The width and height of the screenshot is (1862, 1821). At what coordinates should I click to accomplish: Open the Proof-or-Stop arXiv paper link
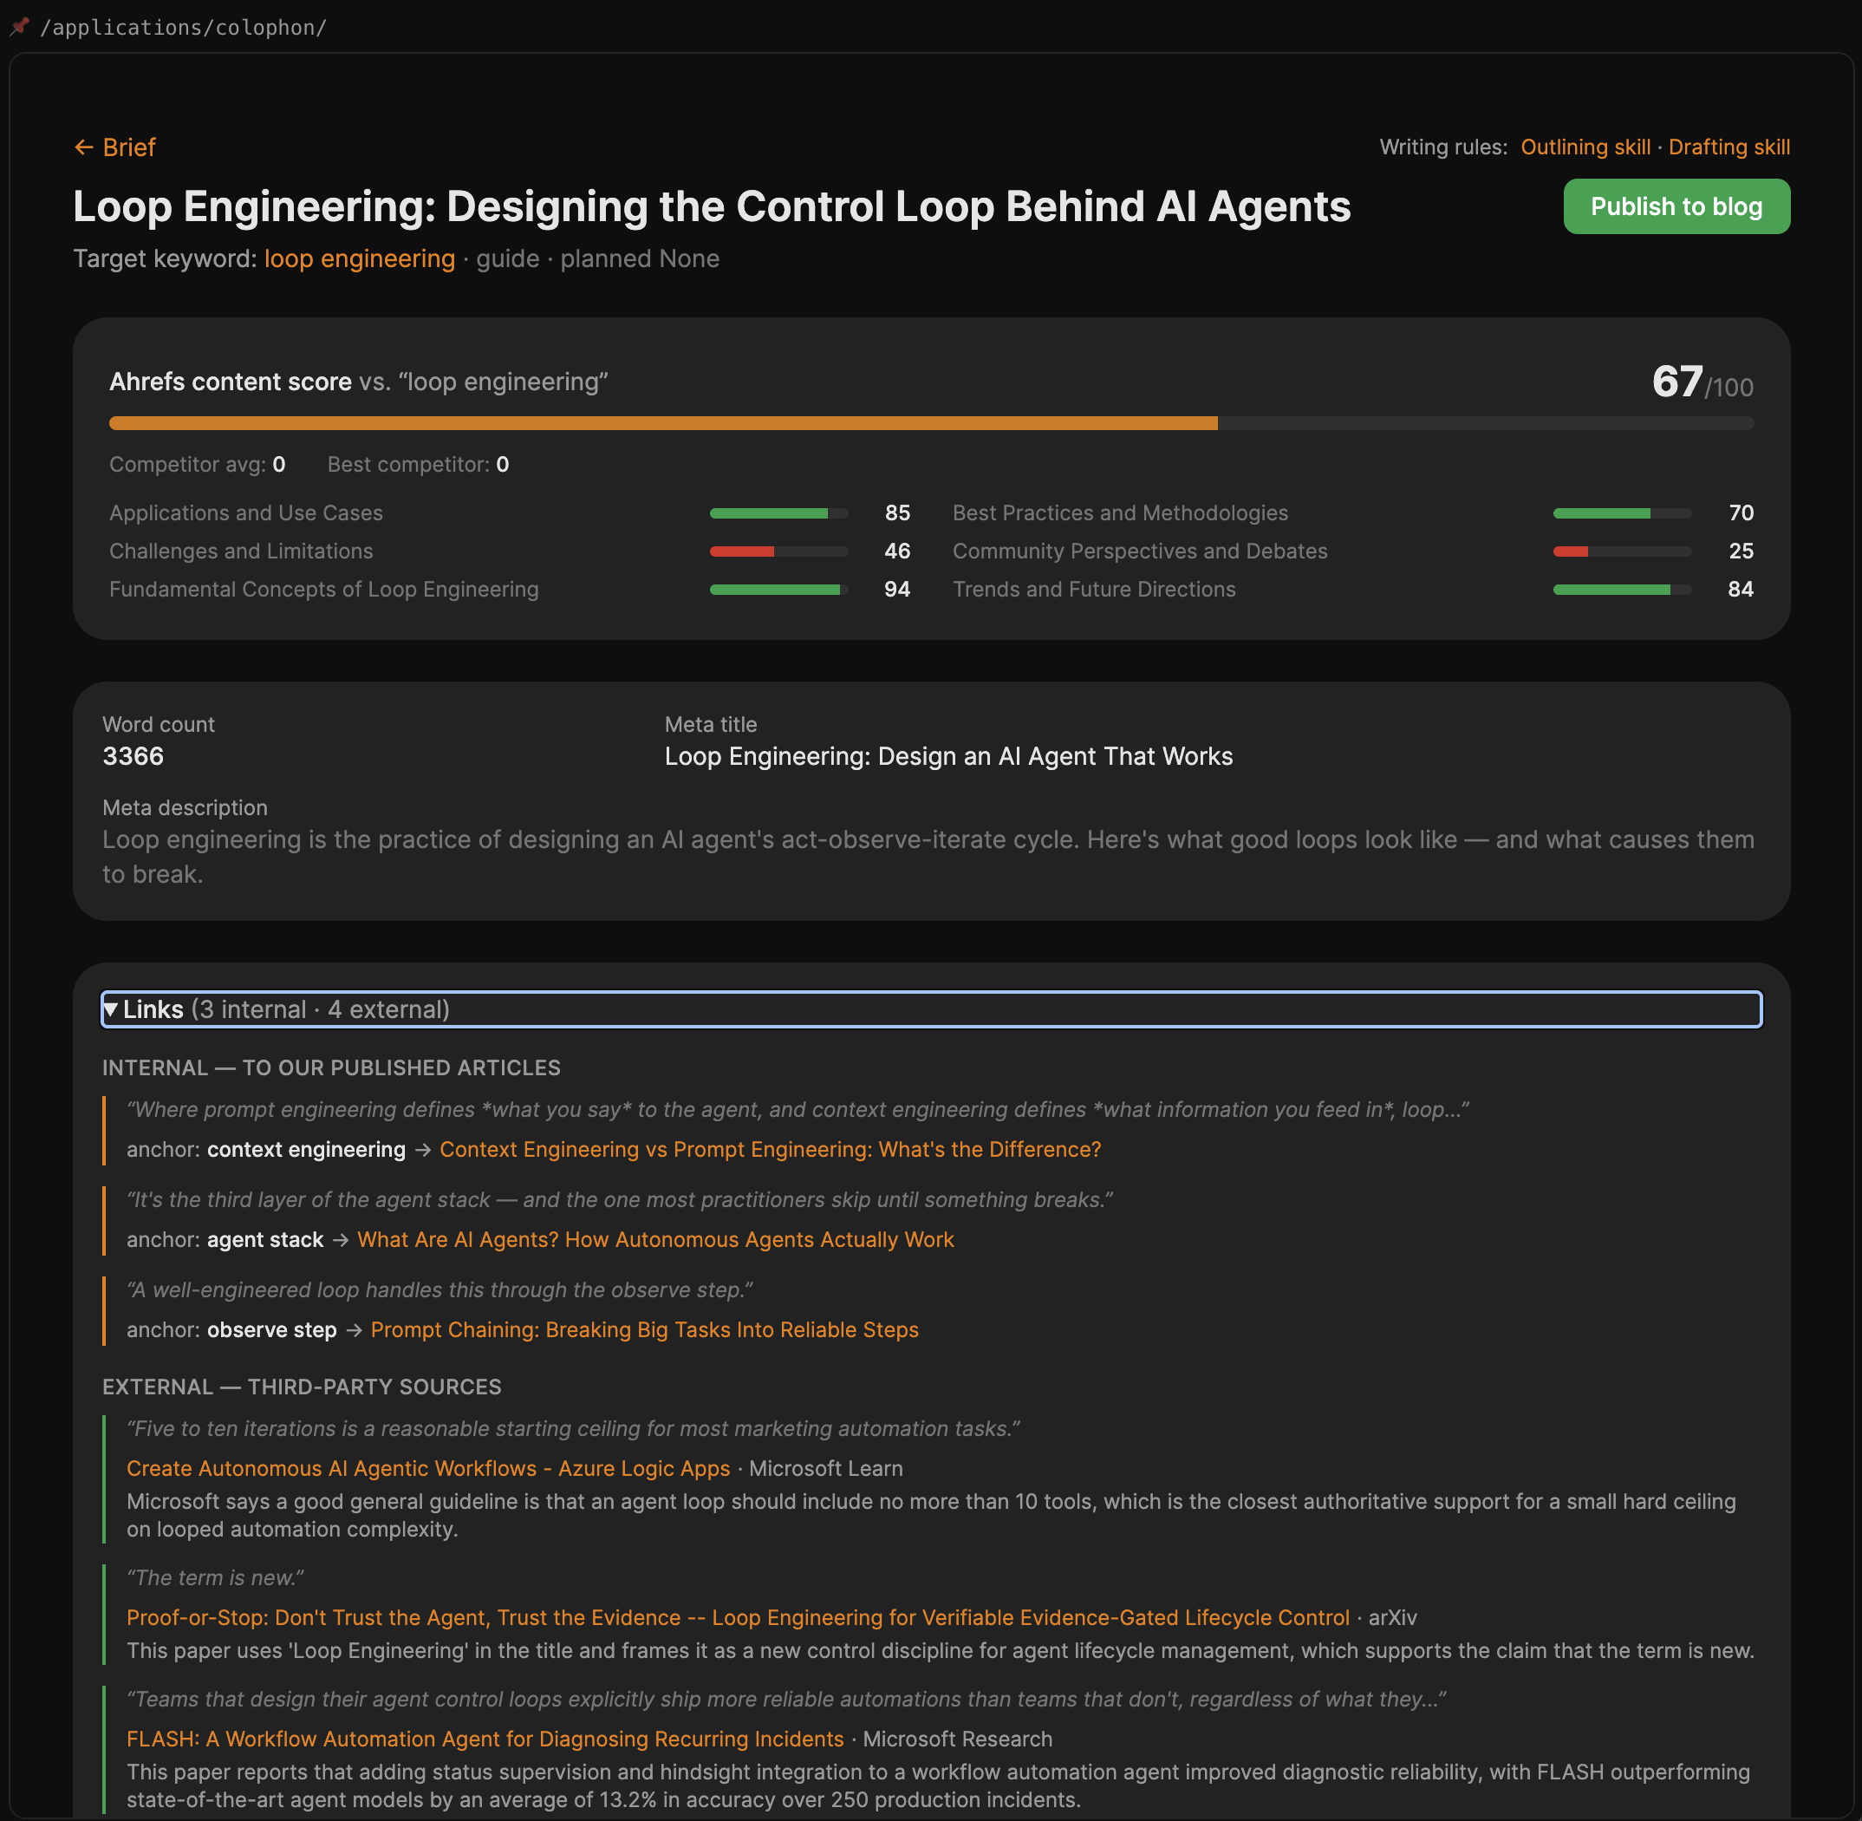tap(738, 1617)
